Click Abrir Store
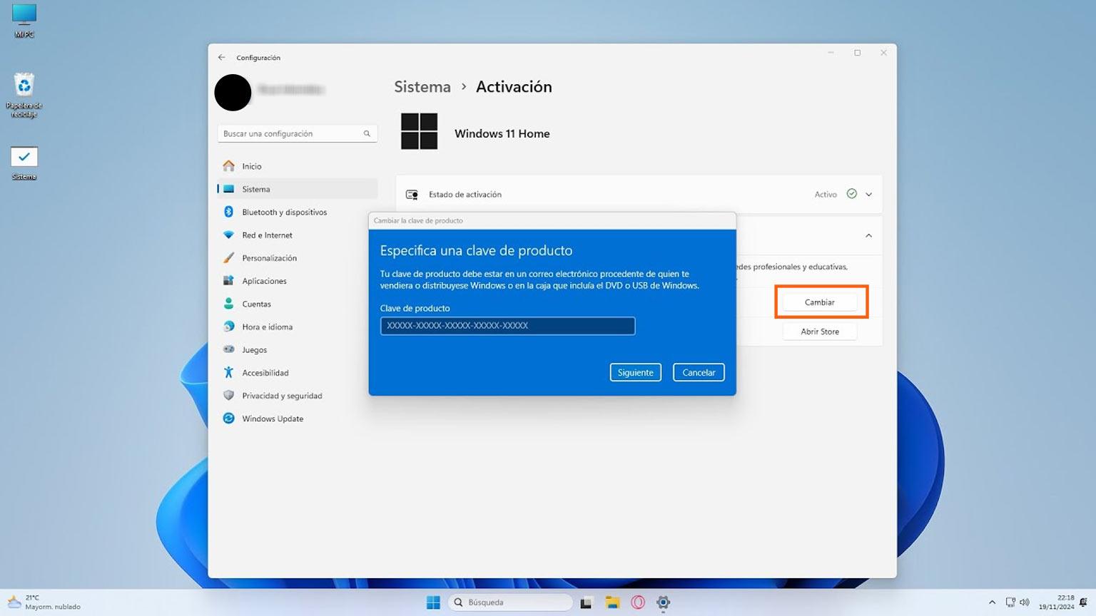The height and width of the screenshot is (616, 1096). pyautogui.click(x=819, y=331)
